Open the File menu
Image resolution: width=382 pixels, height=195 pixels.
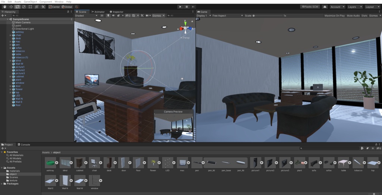coord(3,2)
